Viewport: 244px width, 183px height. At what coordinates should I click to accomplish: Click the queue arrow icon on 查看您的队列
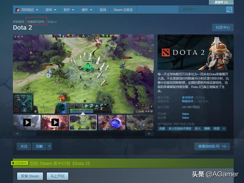(x=224, y=146)
